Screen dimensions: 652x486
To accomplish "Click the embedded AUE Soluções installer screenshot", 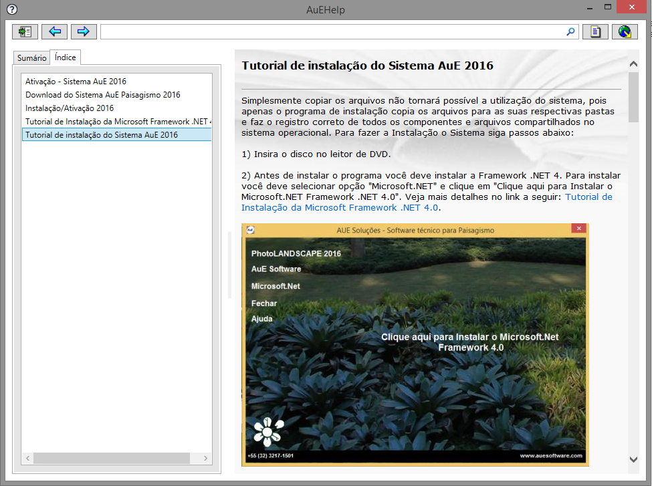I will 415,374.
